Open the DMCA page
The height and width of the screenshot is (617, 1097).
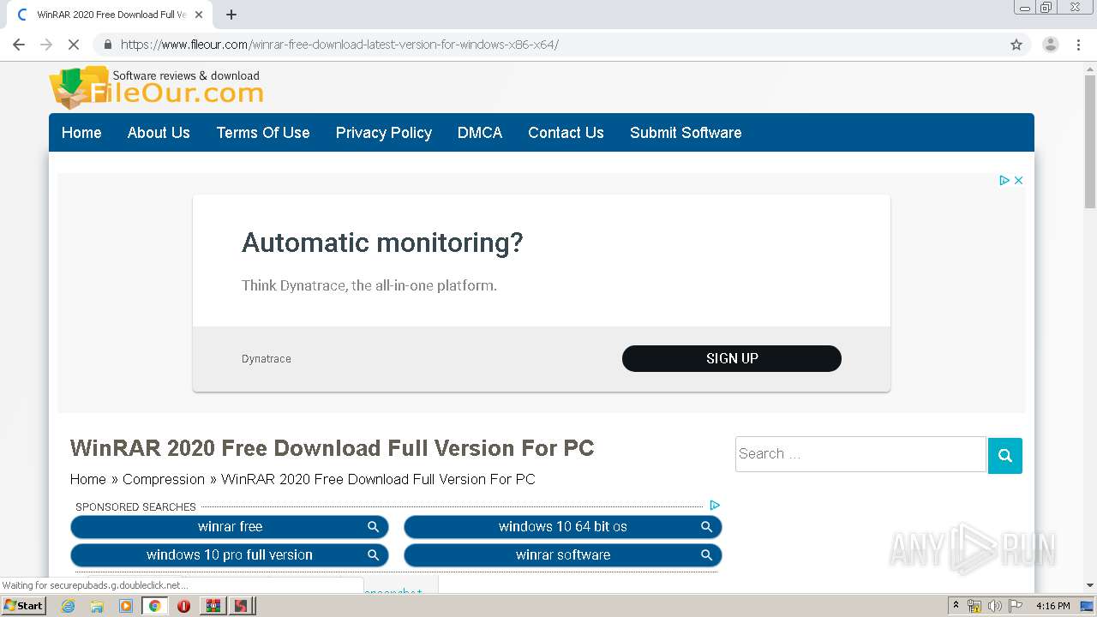[x=480, y=133]
